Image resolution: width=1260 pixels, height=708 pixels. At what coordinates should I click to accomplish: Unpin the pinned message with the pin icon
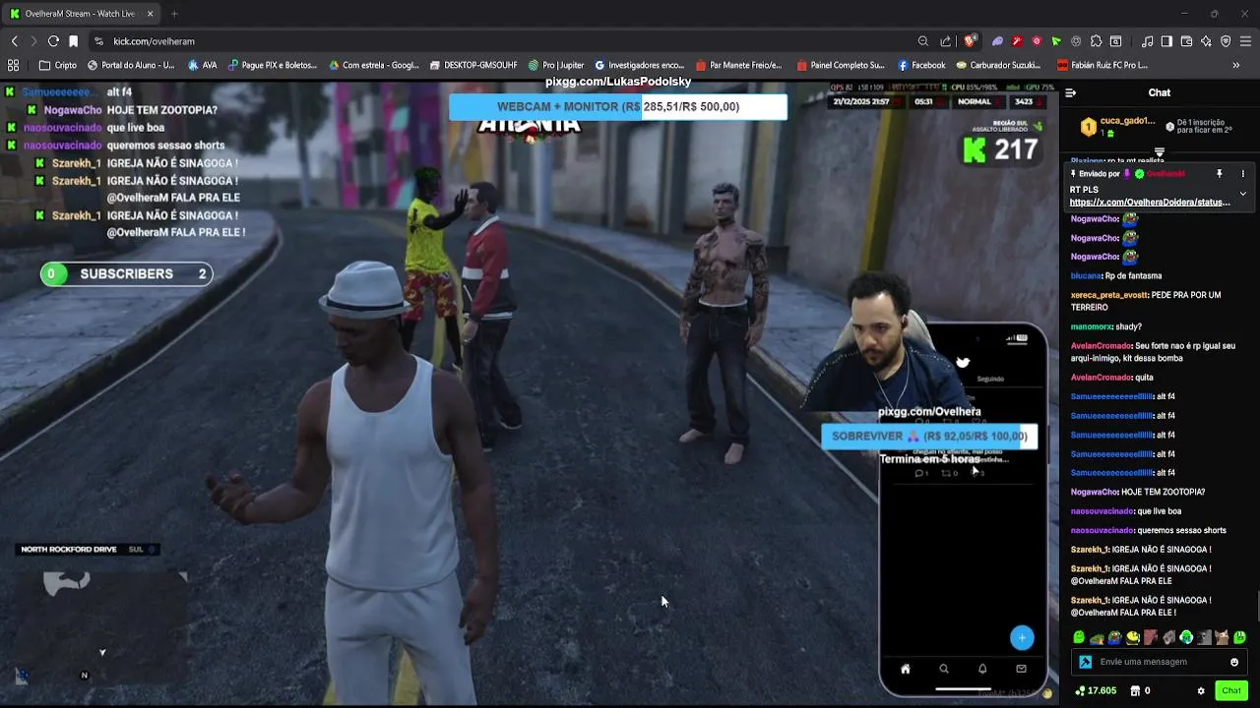click(1219, 174)
